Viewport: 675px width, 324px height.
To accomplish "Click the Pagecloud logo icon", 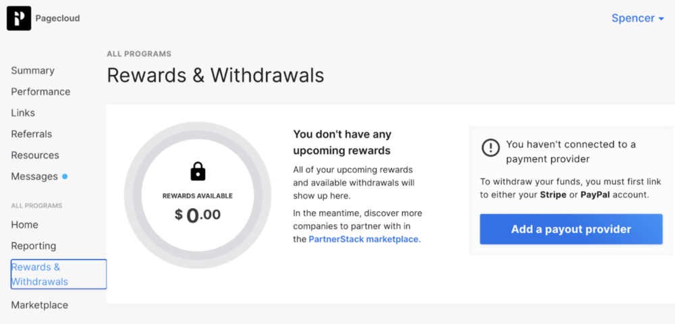I will [18, 18].
